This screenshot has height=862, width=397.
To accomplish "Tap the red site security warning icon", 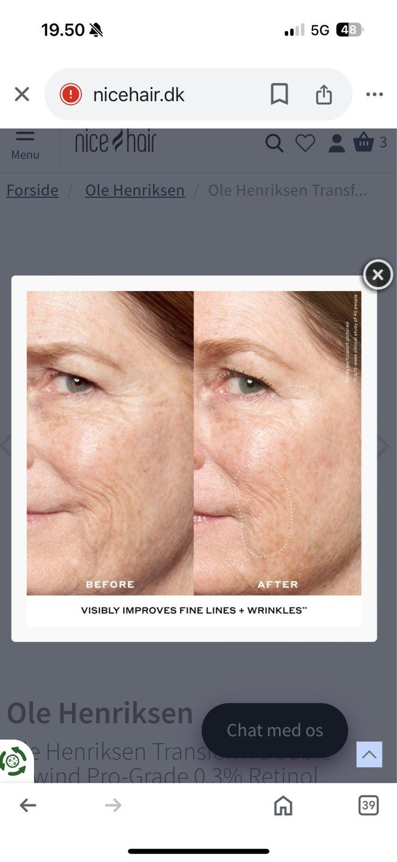I will [x=70, y=94].
